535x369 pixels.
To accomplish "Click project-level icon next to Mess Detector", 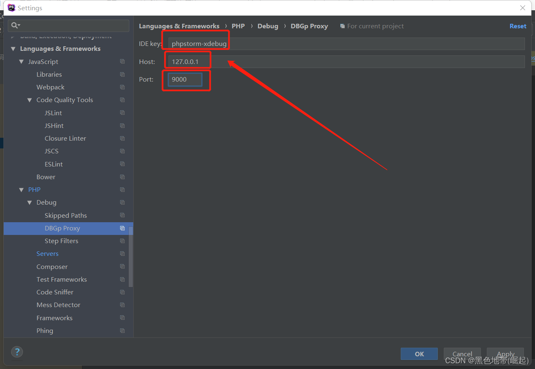I will click(122, 305).
